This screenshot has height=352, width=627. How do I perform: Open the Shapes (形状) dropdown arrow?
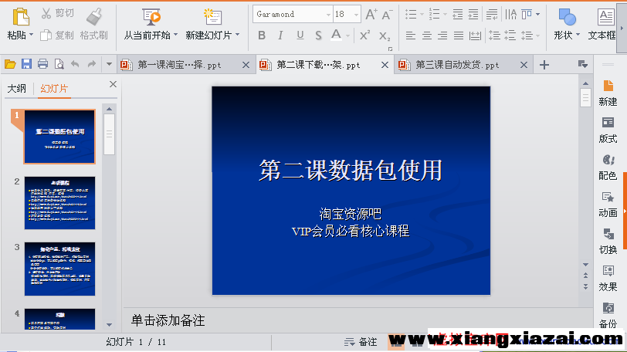pos(578,36)
